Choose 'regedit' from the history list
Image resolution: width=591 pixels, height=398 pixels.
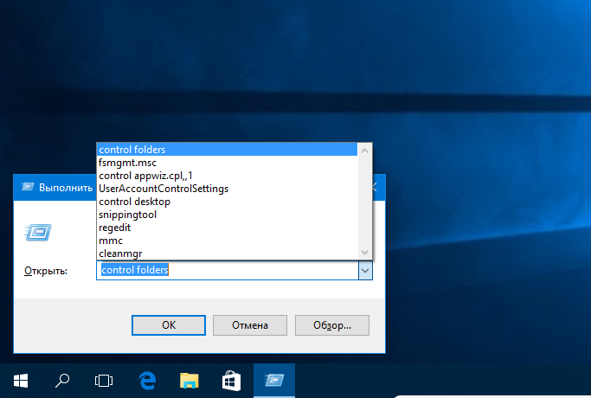[227, 228]
